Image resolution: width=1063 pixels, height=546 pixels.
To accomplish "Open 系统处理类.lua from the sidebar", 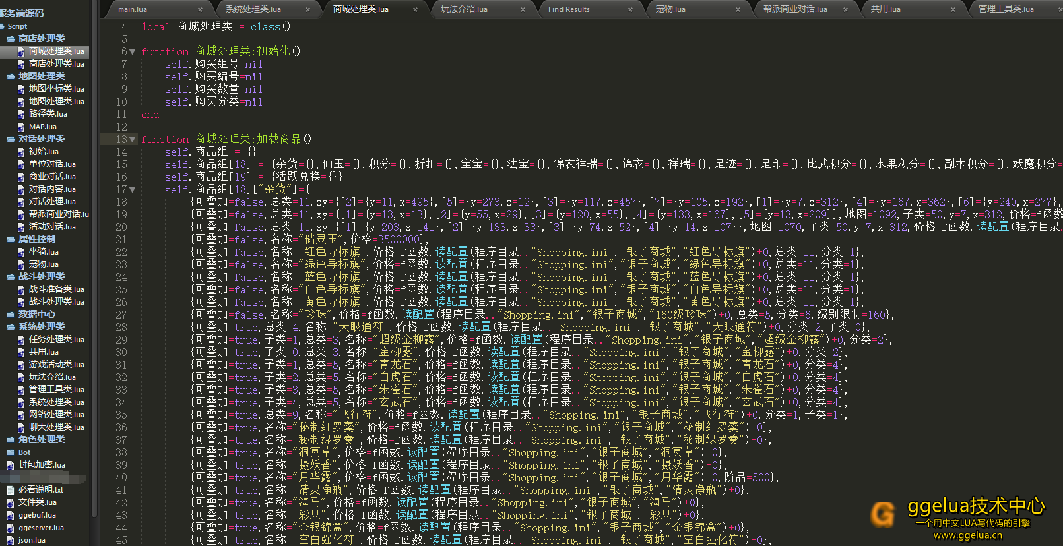I will coord(56,402).
